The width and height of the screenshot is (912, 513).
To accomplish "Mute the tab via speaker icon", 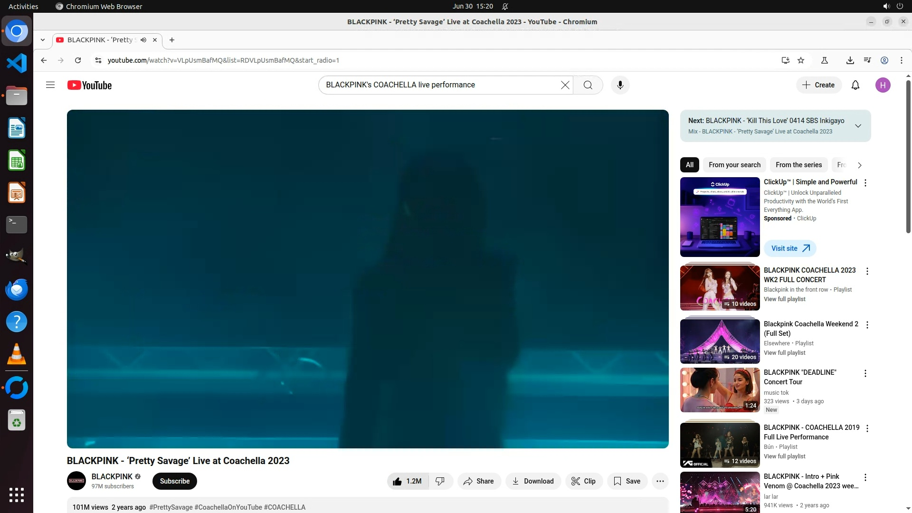I will (x=143, y=40).
